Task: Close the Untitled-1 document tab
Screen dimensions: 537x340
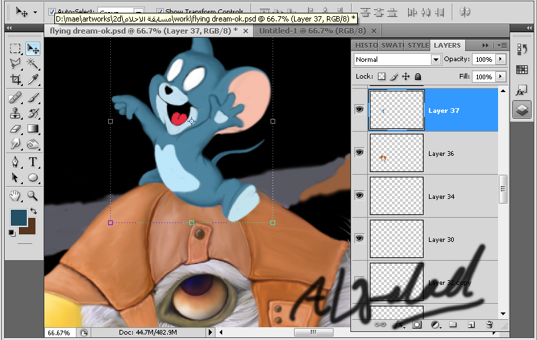Action: 374,31
